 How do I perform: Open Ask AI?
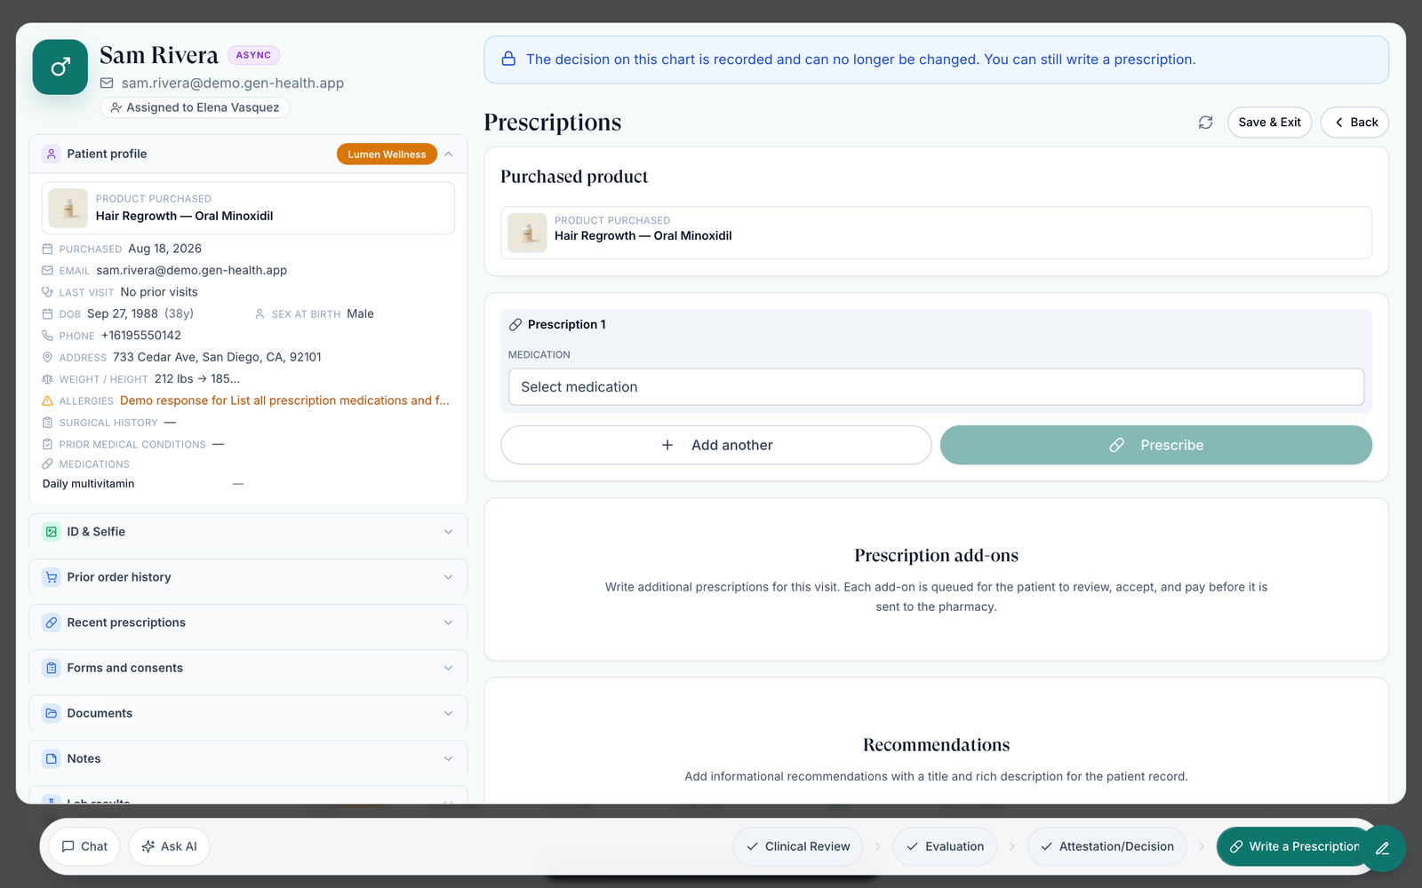click(169, 846)
